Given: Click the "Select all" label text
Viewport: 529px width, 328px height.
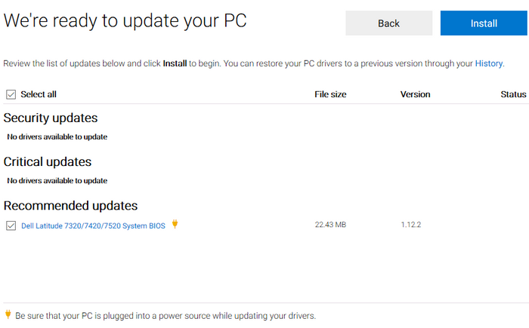Looking at the screenshot, I should pos(39,94).
